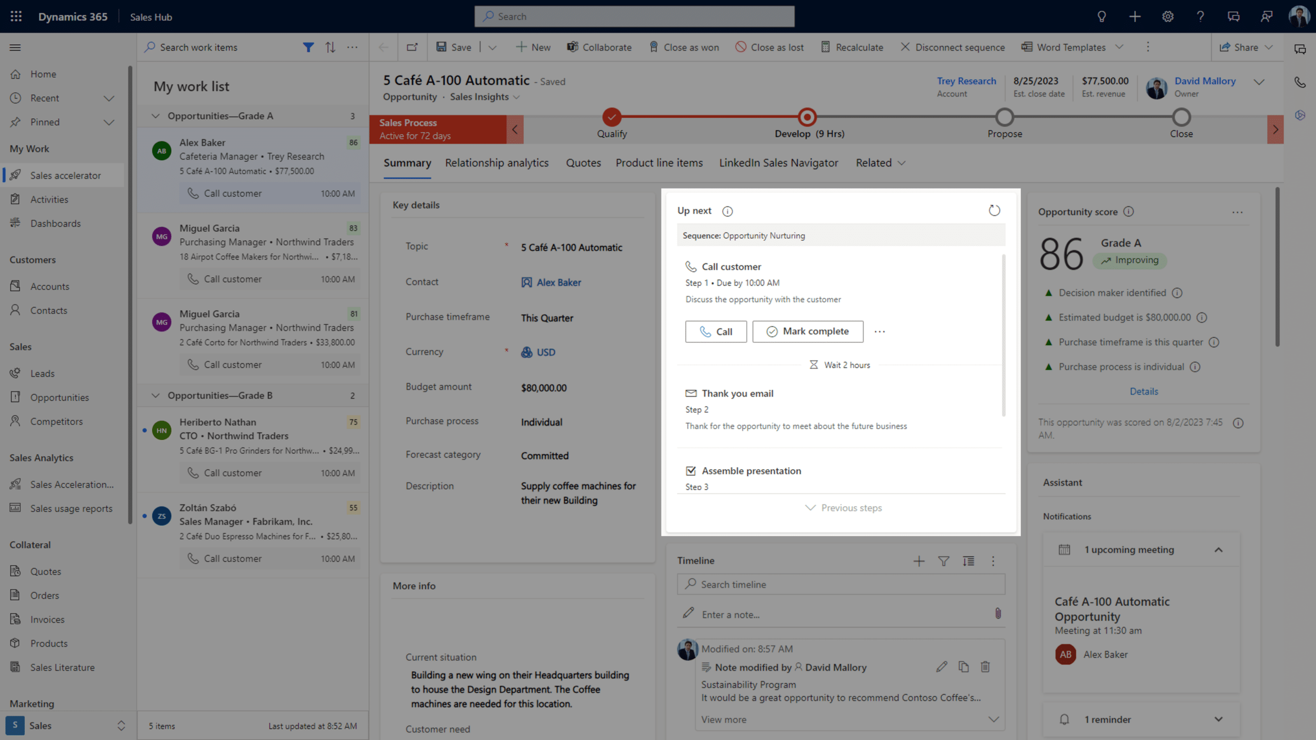Collapse the Opportunities—Grade B group
This screenshot has width=1316, height=740.
[155, 396]
